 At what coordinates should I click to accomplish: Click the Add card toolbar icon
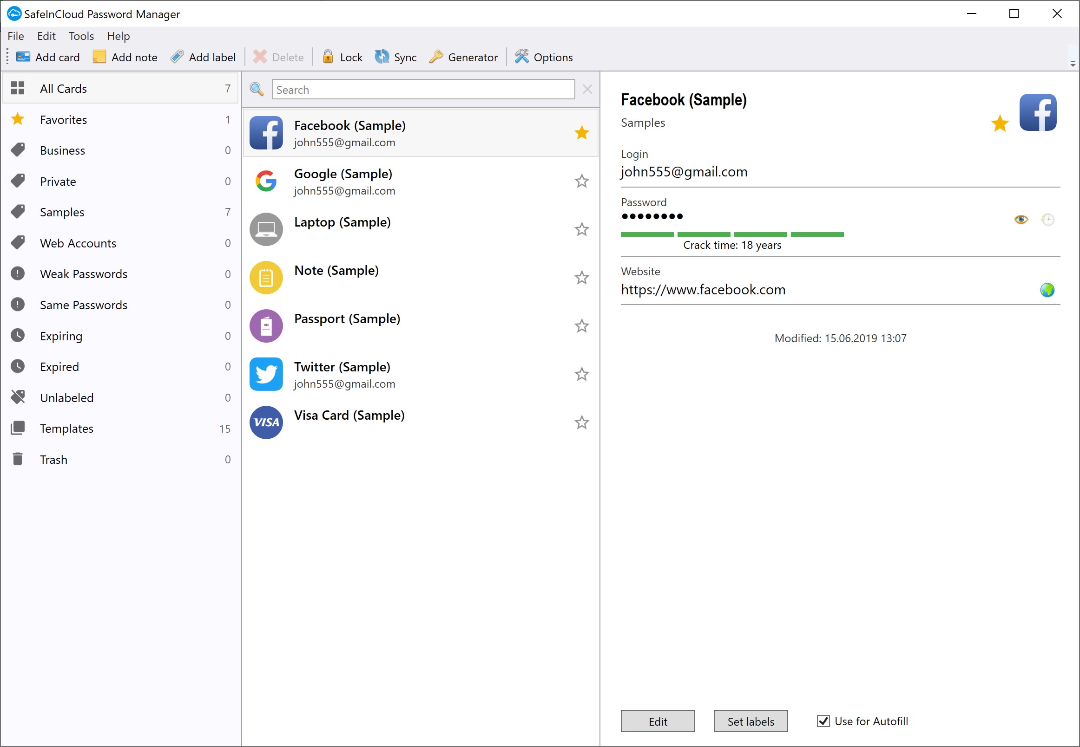pos(23,57)
